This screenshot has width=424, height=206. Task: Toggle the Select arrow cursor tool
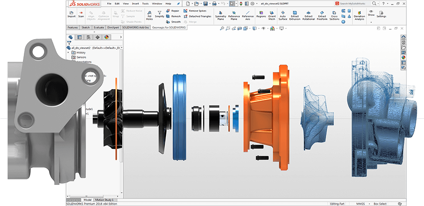pos(232,4)
